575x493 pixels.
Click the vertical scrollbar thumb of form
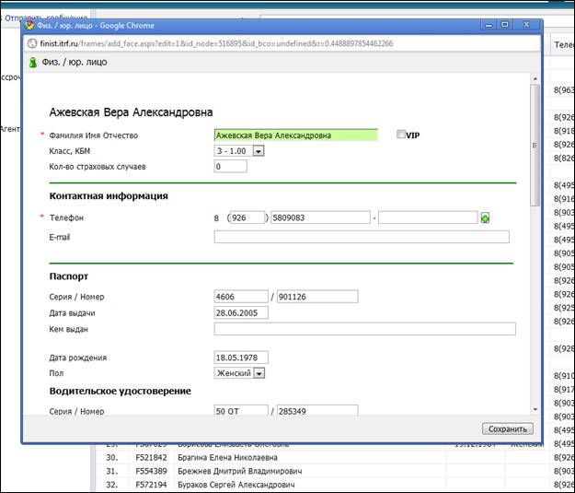click(535, 145)
